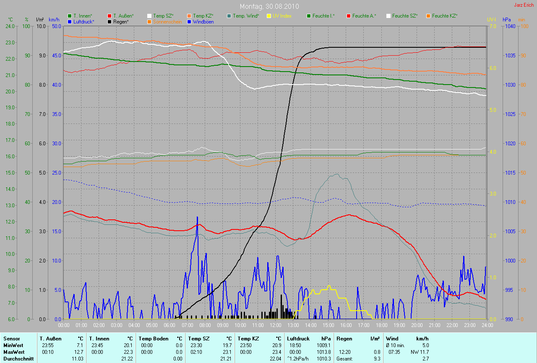The image size is (537, 363).
Task: Click the 'MaxWert' row label
Action: [13, 352]
